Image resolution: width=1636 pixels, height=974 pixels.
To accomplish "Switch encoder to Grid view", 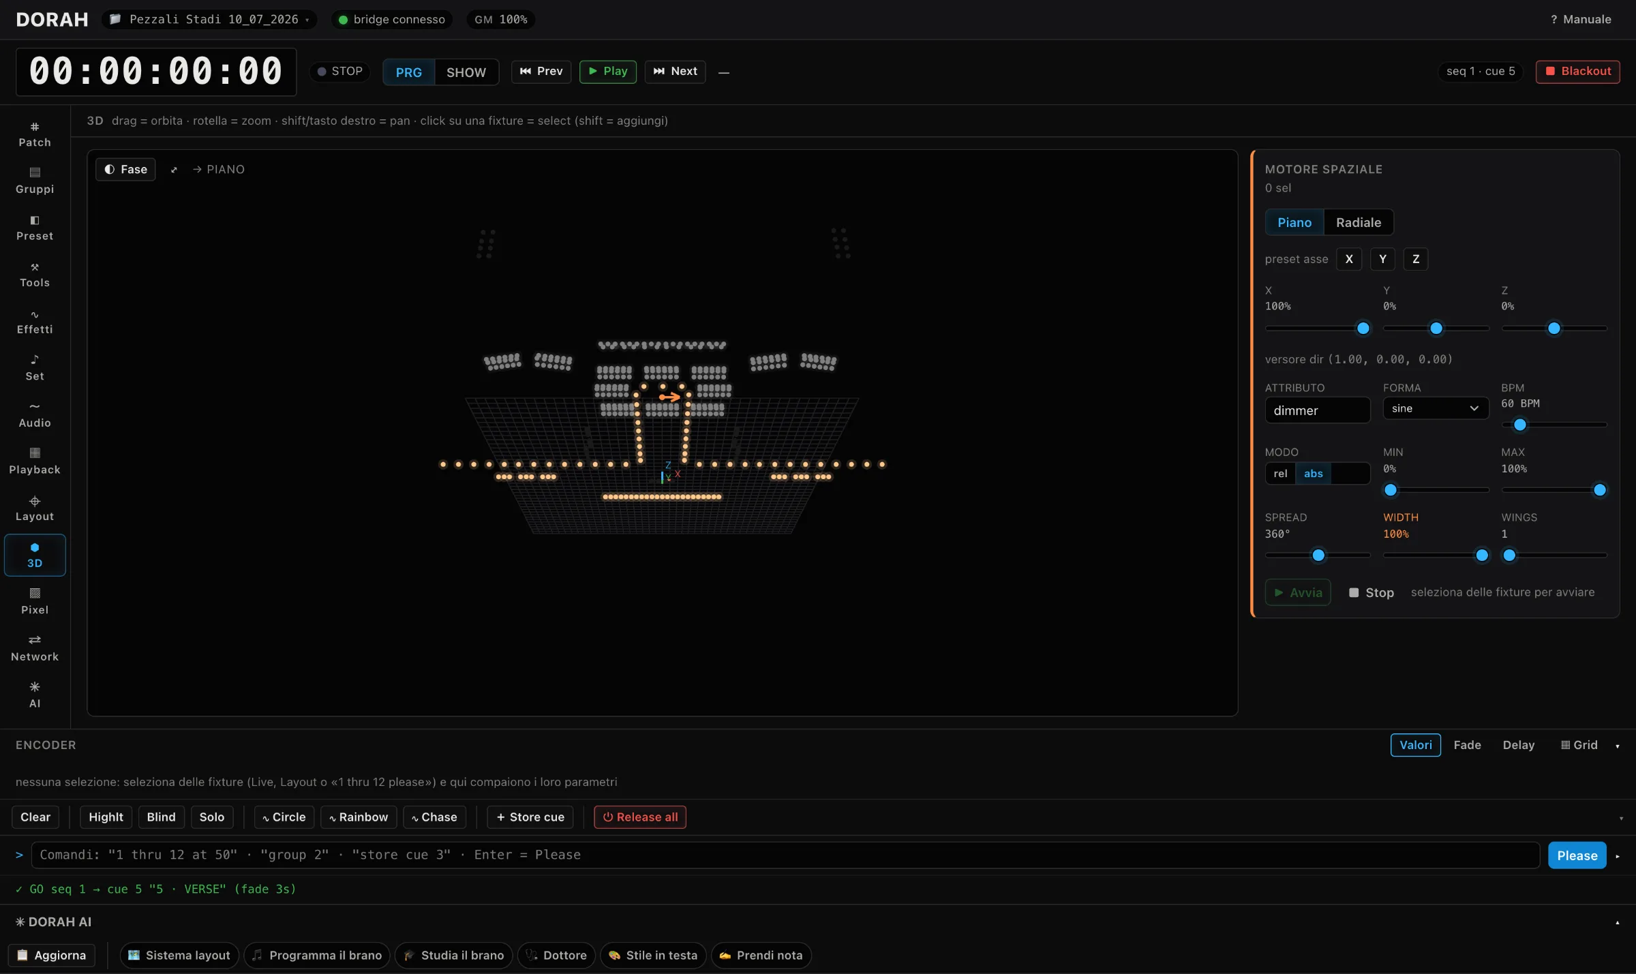I will [1579, 746].
